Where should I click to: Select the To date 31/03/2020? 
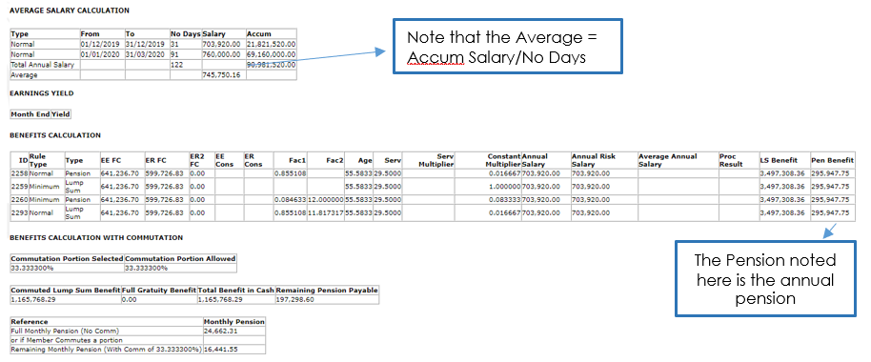pos(145,54)
